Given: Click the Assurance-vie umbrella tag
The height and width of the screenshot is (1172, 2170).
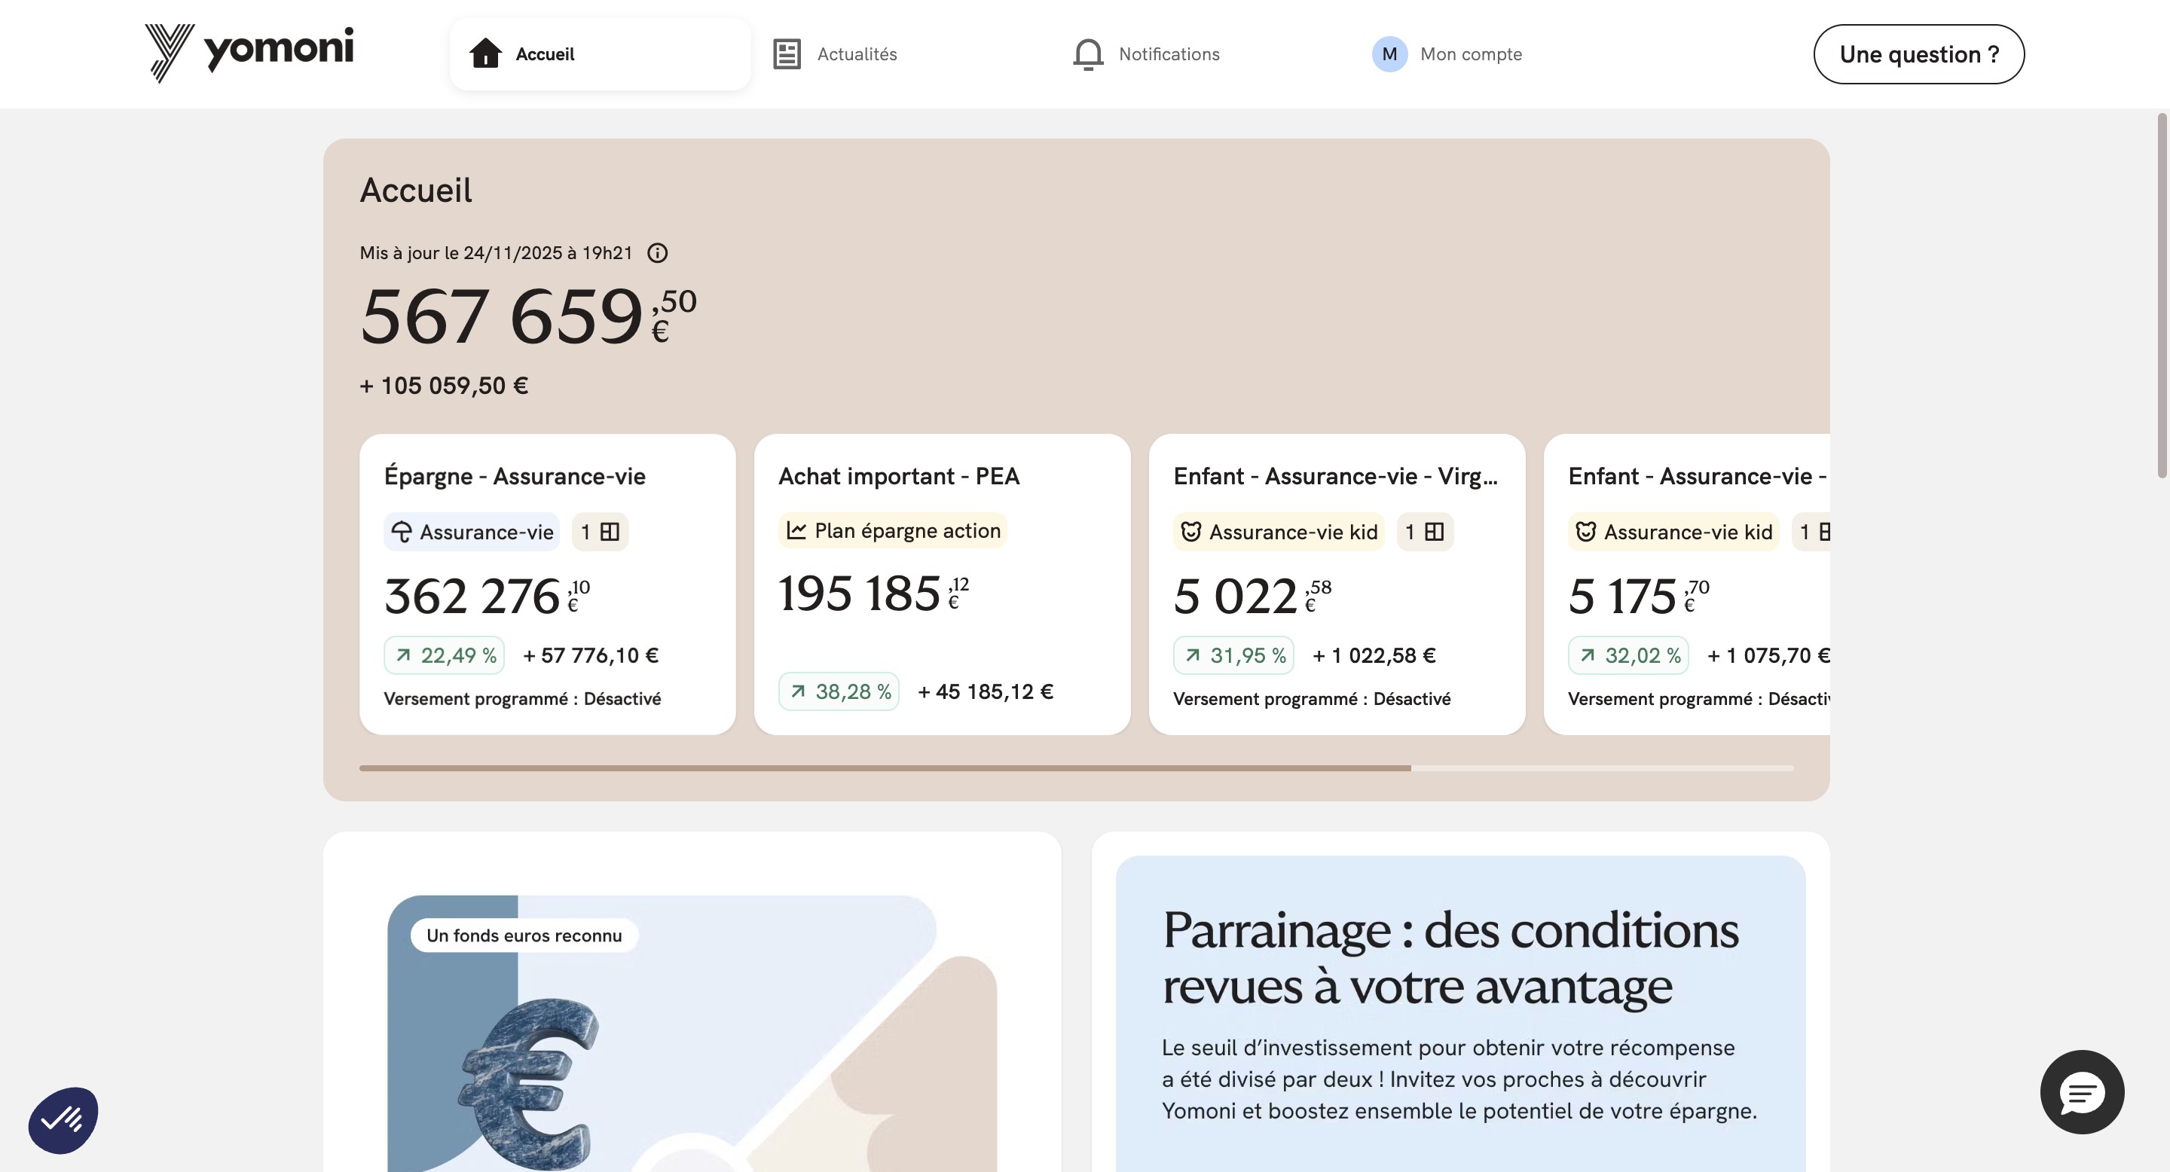Looking at the screenshot, I should tap(472, 532).
